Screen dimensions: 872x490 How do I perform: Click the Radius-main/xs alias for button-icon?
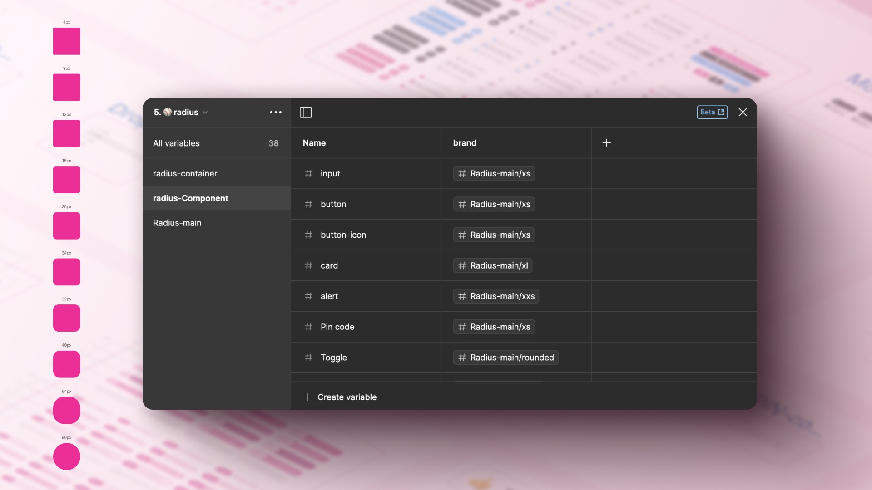pos(494,235)
